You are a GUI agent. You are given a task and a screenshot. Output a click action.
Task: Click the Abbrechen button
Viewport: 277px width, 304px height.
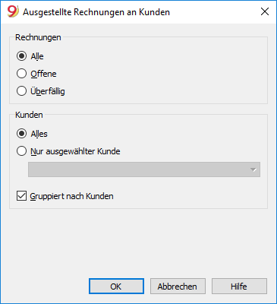pyautogui.click(x=178, y=287)
